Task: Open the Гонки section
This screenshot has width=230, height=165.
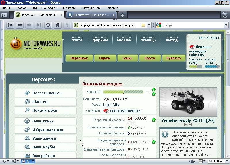Action: (x=127, y=58)
